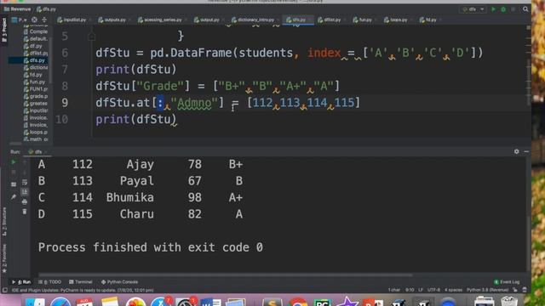Rerun dfs from Run panel
Image resolution: width=545 pixels, height=306 pixels.
14,162
